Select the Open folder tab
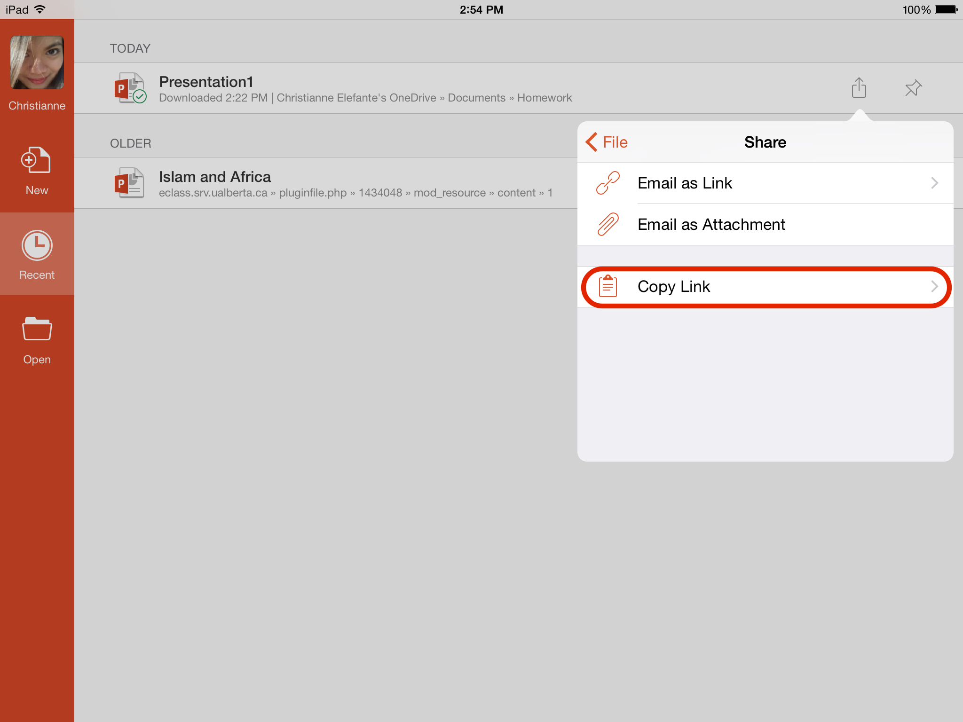This screenshot has width=963, height=722. pyautogui.click(x=37, y=340)
